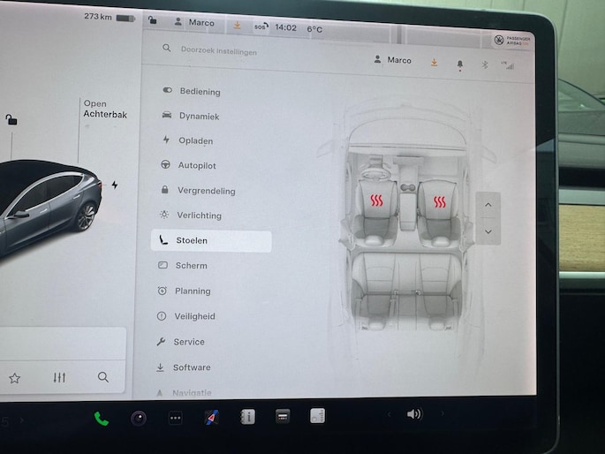Open the dashcam camera app
This screenshot has width=605, height=454.
click(139, 418)
